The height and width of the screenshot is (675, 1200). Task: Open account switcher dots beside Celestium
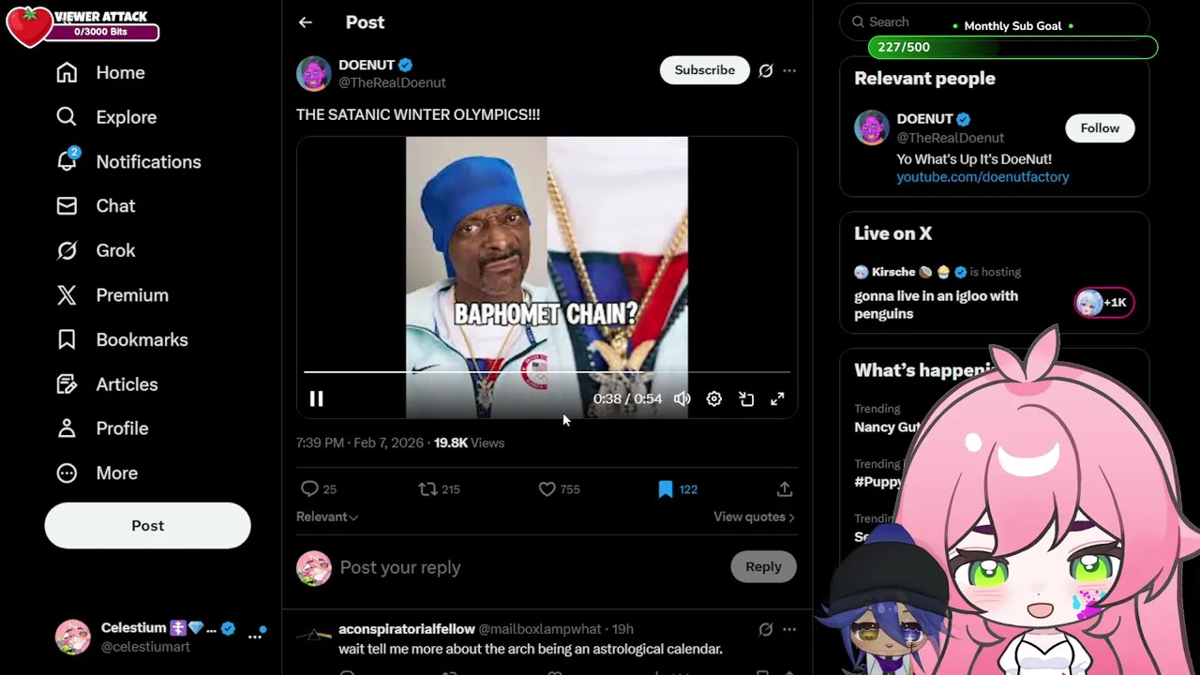255,637
